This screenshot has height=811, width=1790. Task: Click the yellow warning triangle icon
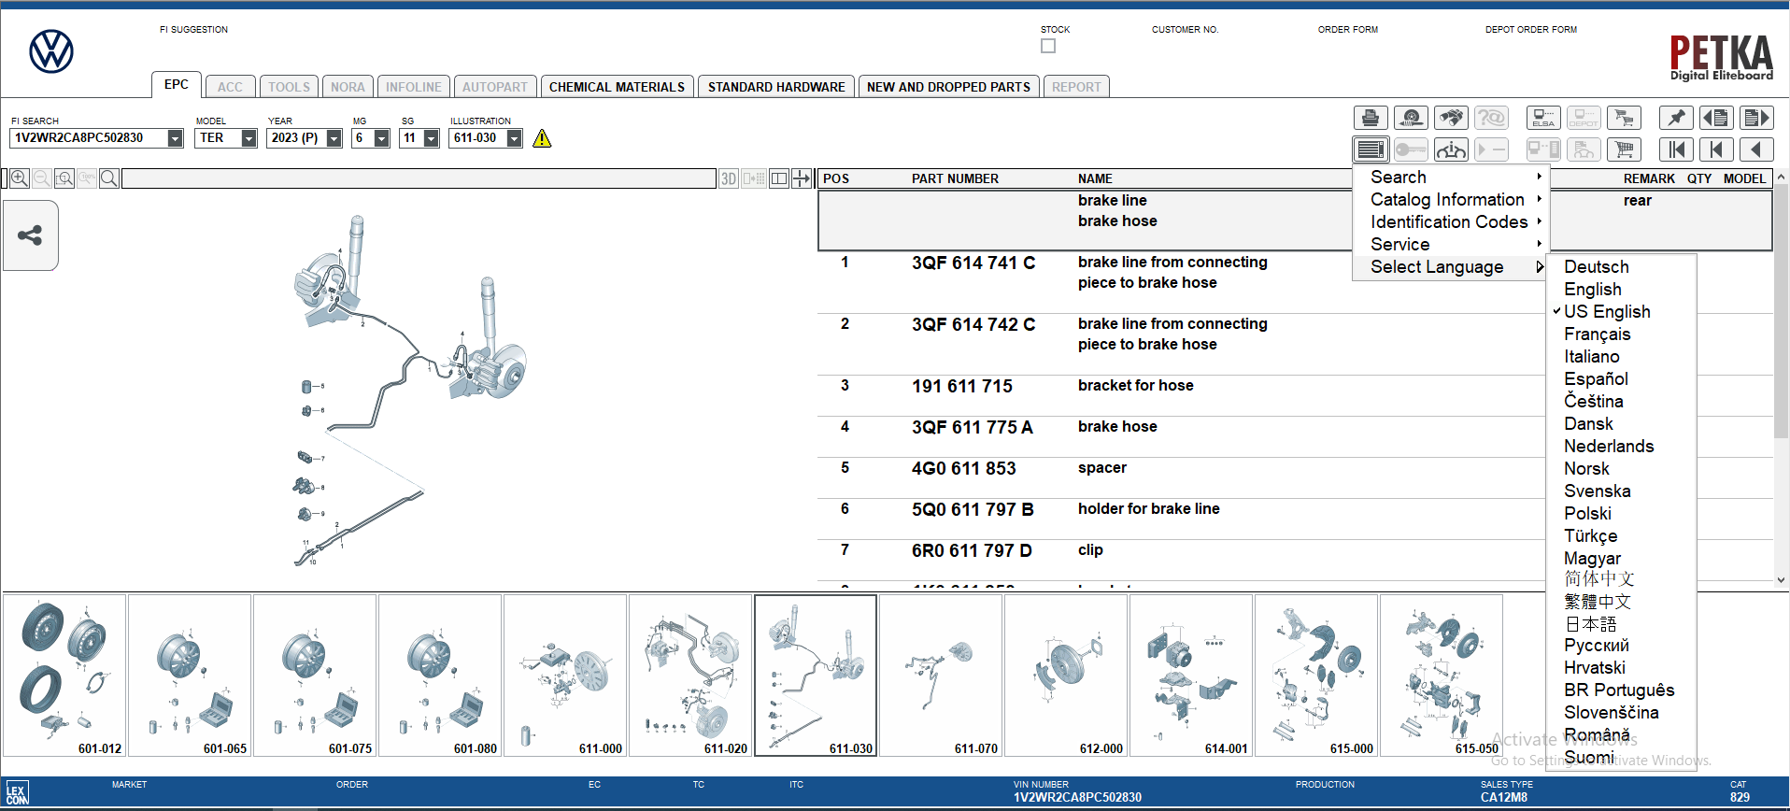[542, 138]
